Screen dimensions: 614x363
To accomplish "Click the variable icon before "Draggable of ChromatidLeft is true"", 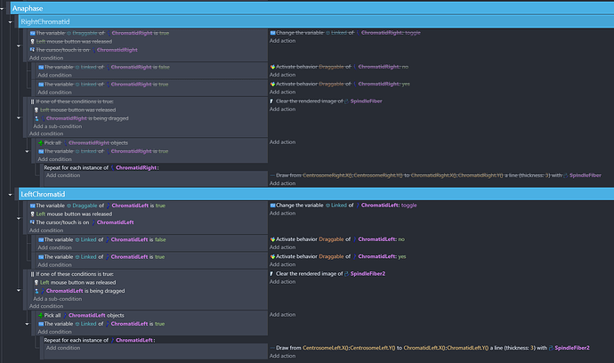I will (x=33, y=206).
